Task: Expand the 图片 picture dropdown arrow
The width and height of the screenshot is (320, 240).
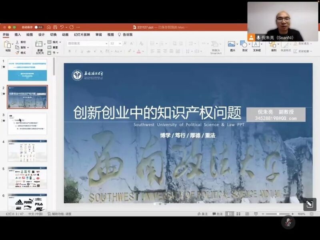Action: 237,44
